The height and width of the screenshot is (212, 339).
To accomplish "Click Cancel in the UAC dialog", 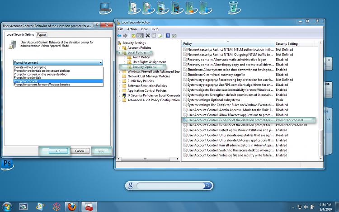I will click(80, 151).
